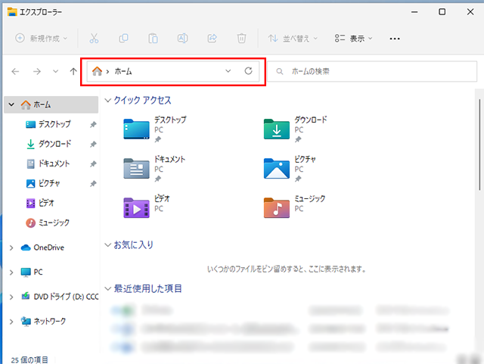Select ホーム in the navigation pane
Viewport: 484px width, 364px height.
point(51,104)
